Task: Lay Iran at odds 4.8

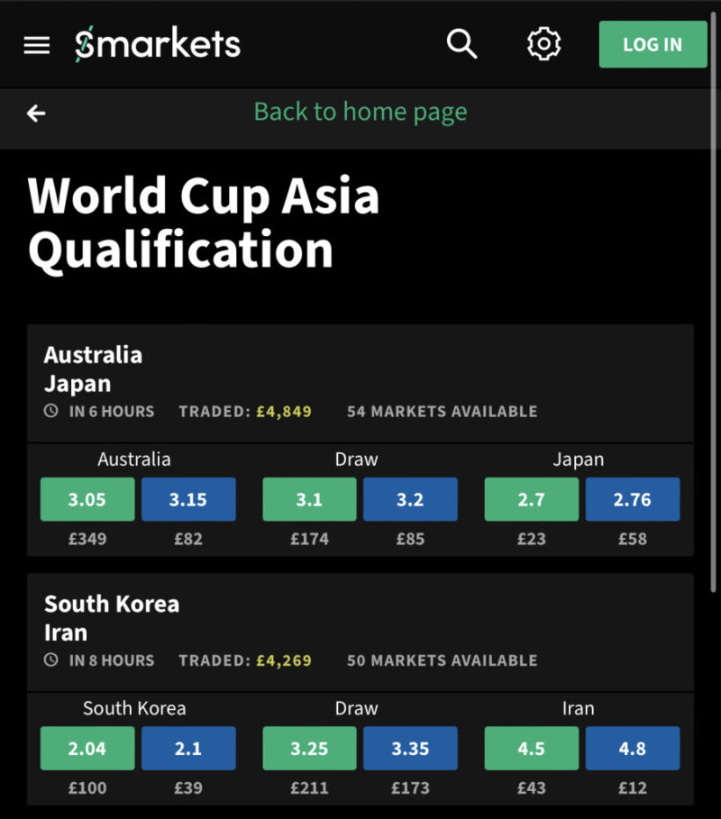Action: pos(633,749)
